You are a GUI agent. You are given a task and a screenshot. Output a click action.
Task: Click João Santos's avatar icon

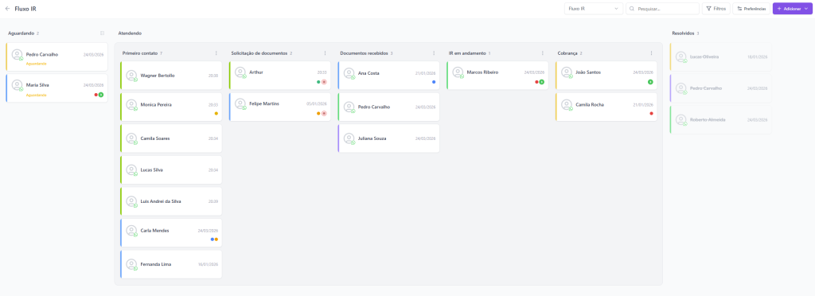tap(567, 72)
